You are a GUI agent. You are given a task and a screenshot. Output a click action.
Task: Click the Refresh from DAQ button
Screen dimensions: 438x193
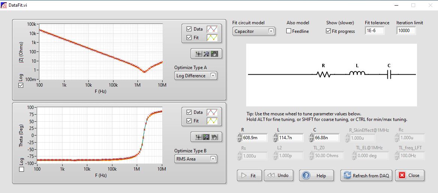pos(366,175)
